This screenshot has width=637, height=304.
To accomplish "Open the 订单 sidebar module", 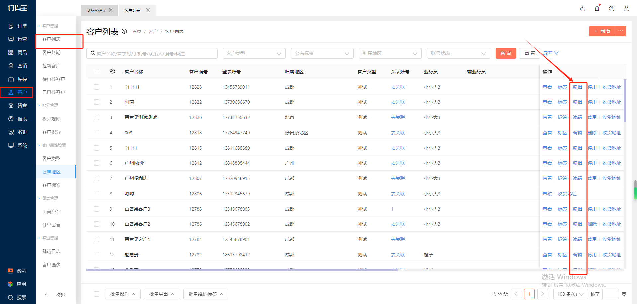I will pos(18,26).
